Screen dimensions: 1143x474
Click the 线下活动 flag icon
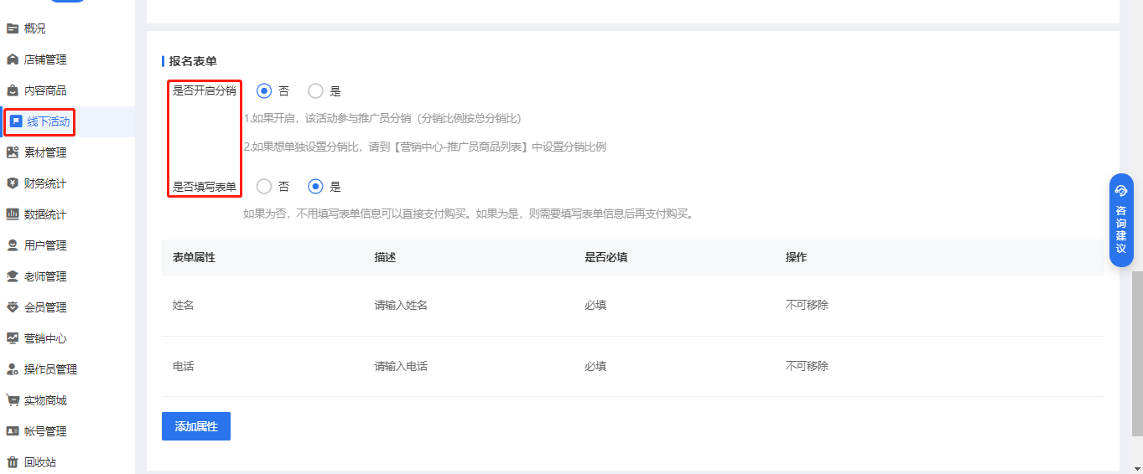[x=16, y=121]
